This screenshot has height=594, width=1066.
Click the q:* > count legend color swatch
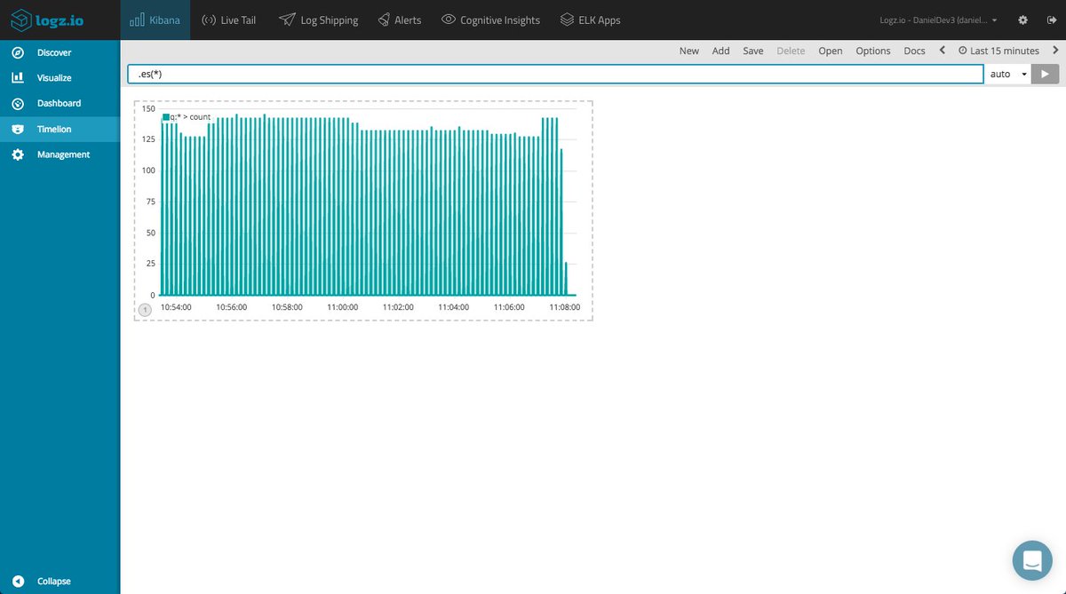pyautogui.click(x=165, y=117)
